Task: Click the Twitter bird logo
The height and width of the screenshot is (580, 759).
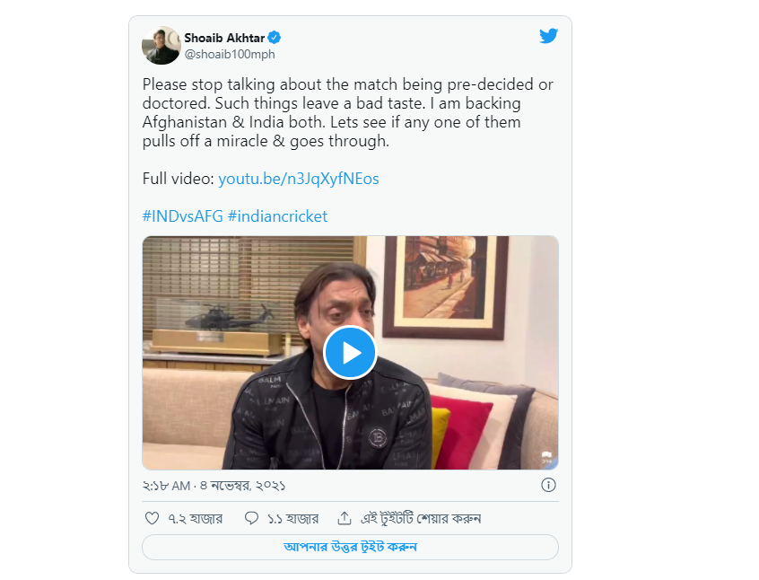Action: point(548,37)
